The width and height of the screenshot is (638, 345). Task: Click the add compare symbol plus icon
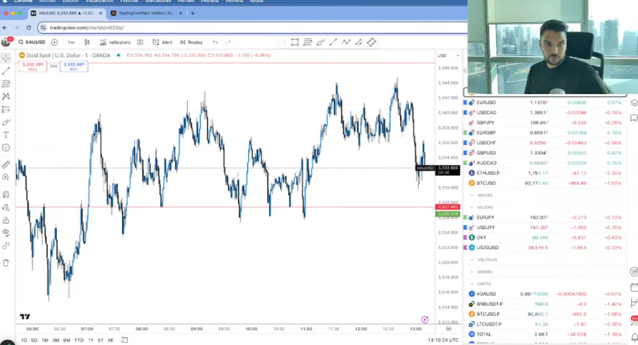tap(55, 42)
